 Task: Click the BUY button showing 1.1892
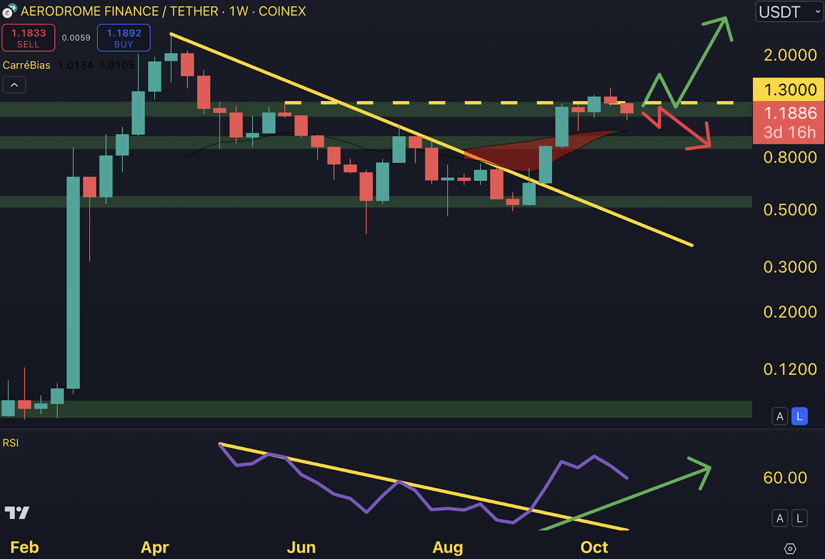[x=123, y=37]
